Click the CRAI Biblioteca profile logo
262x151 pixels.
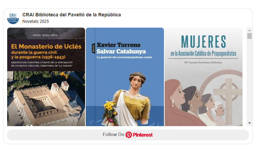click(13, 18)
